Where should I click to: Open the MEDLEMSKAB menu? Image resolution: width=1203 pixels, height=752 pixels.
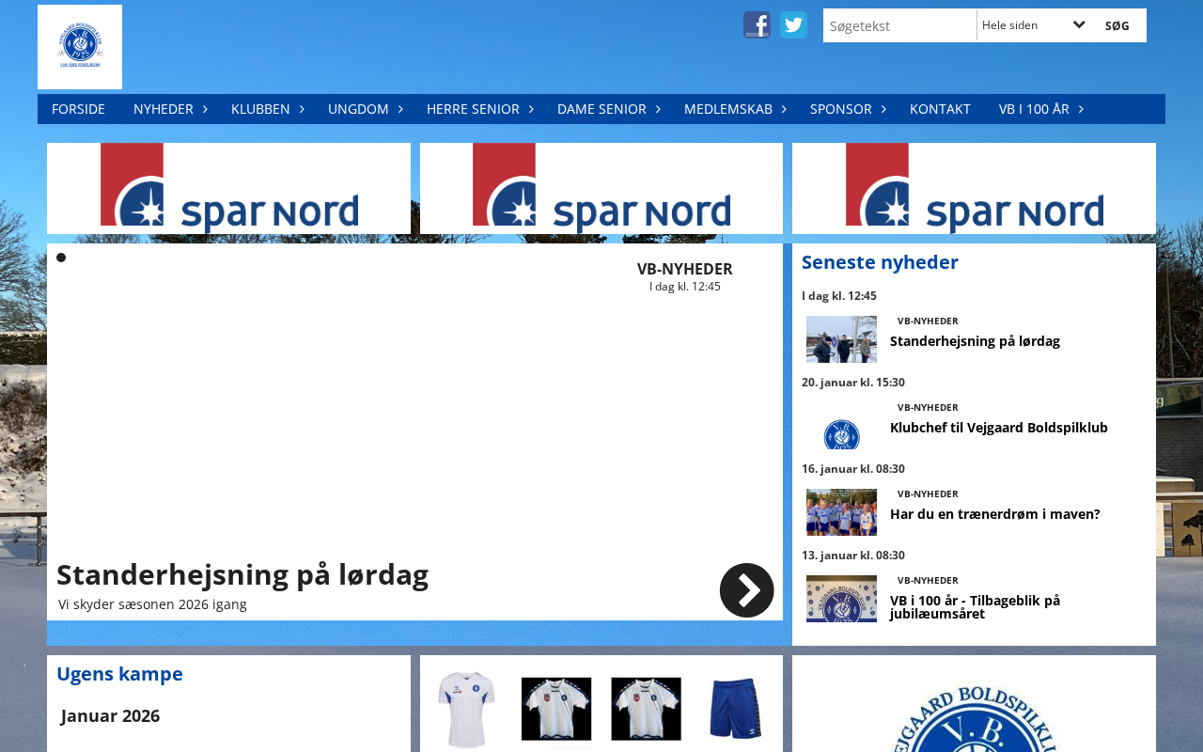click(728, 109)
